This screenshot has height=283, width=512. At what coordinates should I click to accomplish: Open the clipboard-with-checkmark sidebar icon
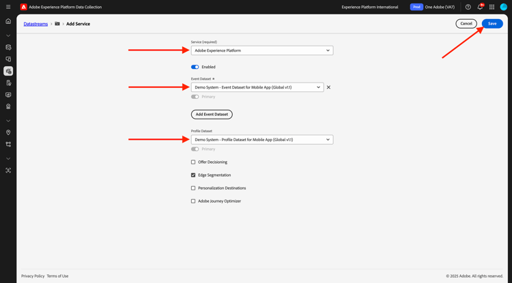pos(8,83)
